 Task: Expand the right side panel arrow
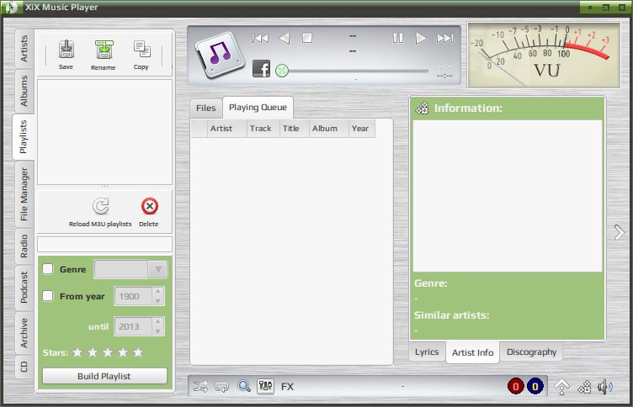619,232
